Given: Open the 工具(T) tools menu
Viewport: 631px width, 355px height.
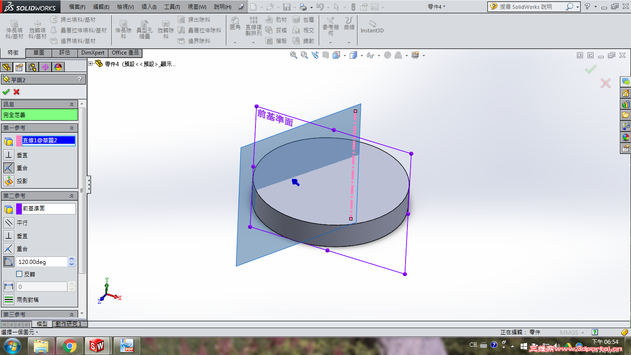Looking at the screenshot, I should point(172,7).
